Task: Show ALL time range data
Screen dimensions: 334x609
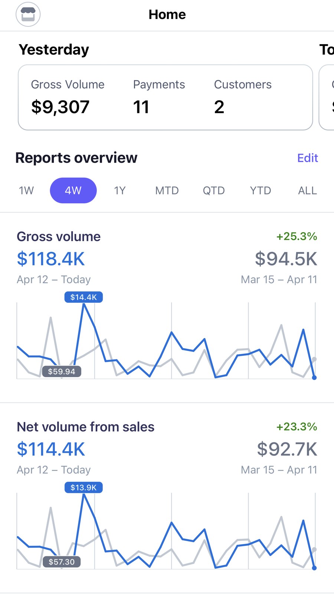Action: (308, 190)
